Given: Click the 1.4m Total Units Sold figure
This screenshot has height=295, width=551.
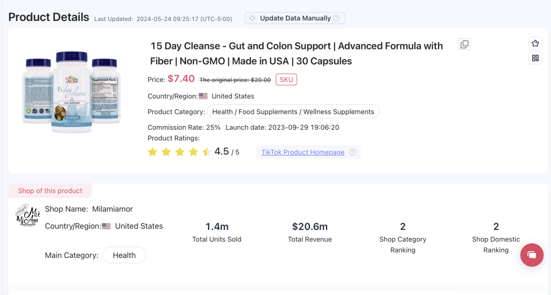Looking at the screenshot, I should pyautogui.click(x=217, y=227).
